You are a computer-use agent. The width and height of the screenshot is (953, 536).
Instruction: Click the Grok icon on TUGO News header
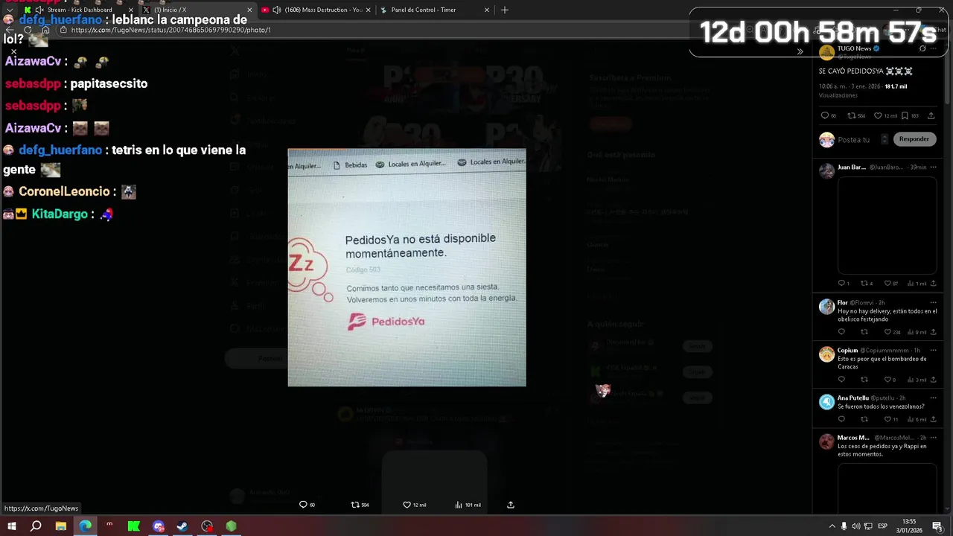[x=922, y=48]
